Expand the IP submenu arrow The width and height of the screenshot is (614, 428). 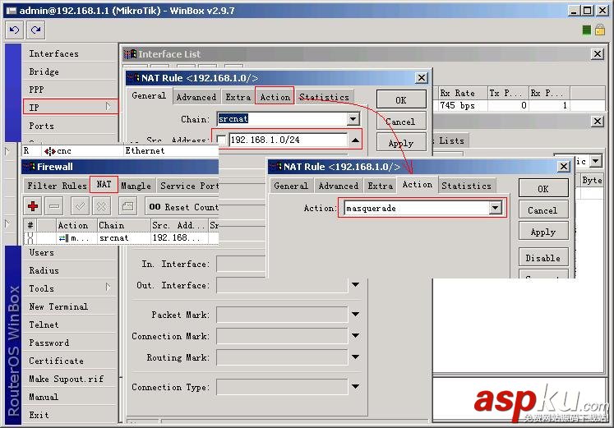108,107
